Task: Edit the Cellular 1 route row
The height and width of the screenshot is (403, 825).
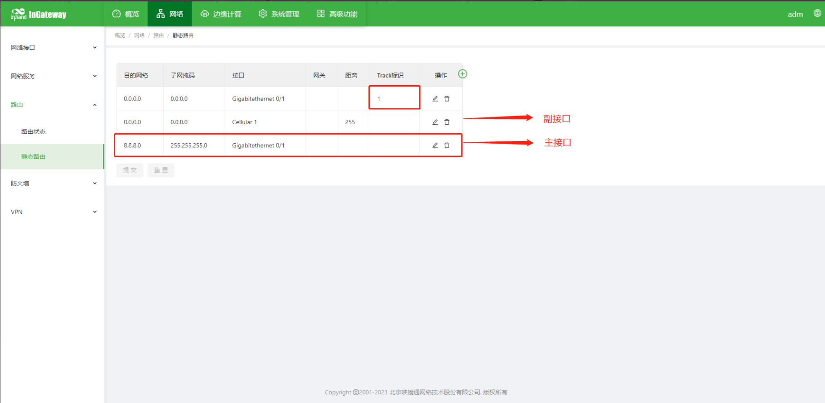Action: [435, 122]
